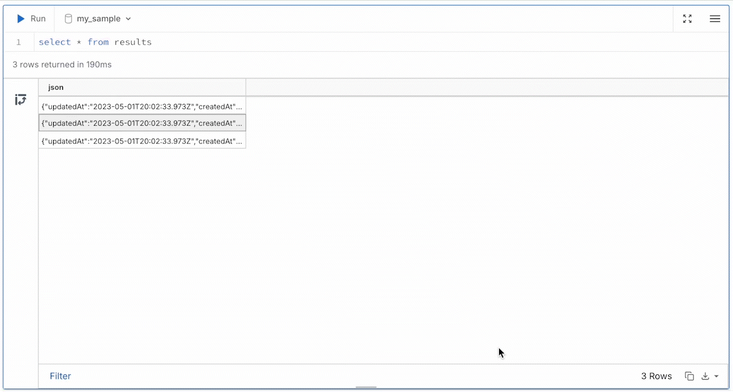Select the highlighted second json row
The height and width of the screenshot is (392, 733).
142,123
